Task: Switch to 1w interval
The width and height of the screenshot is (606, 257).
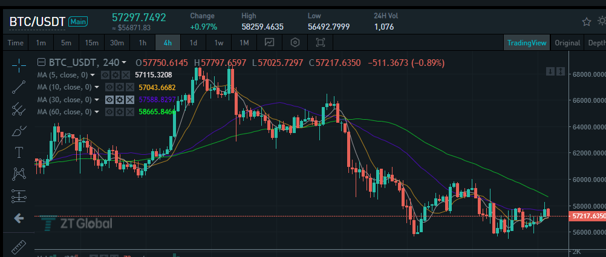Action: pyautogui.click(x=219, y=42)
